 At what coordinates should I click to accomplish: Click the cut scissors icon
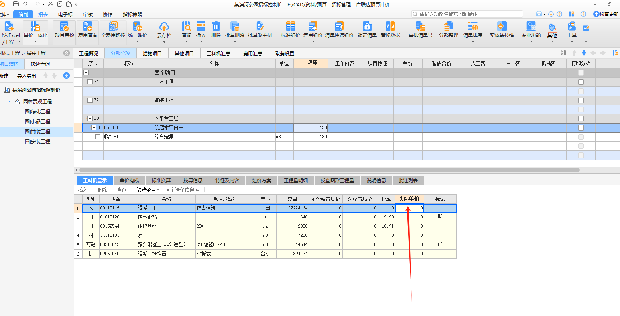(x=50, y=4)
